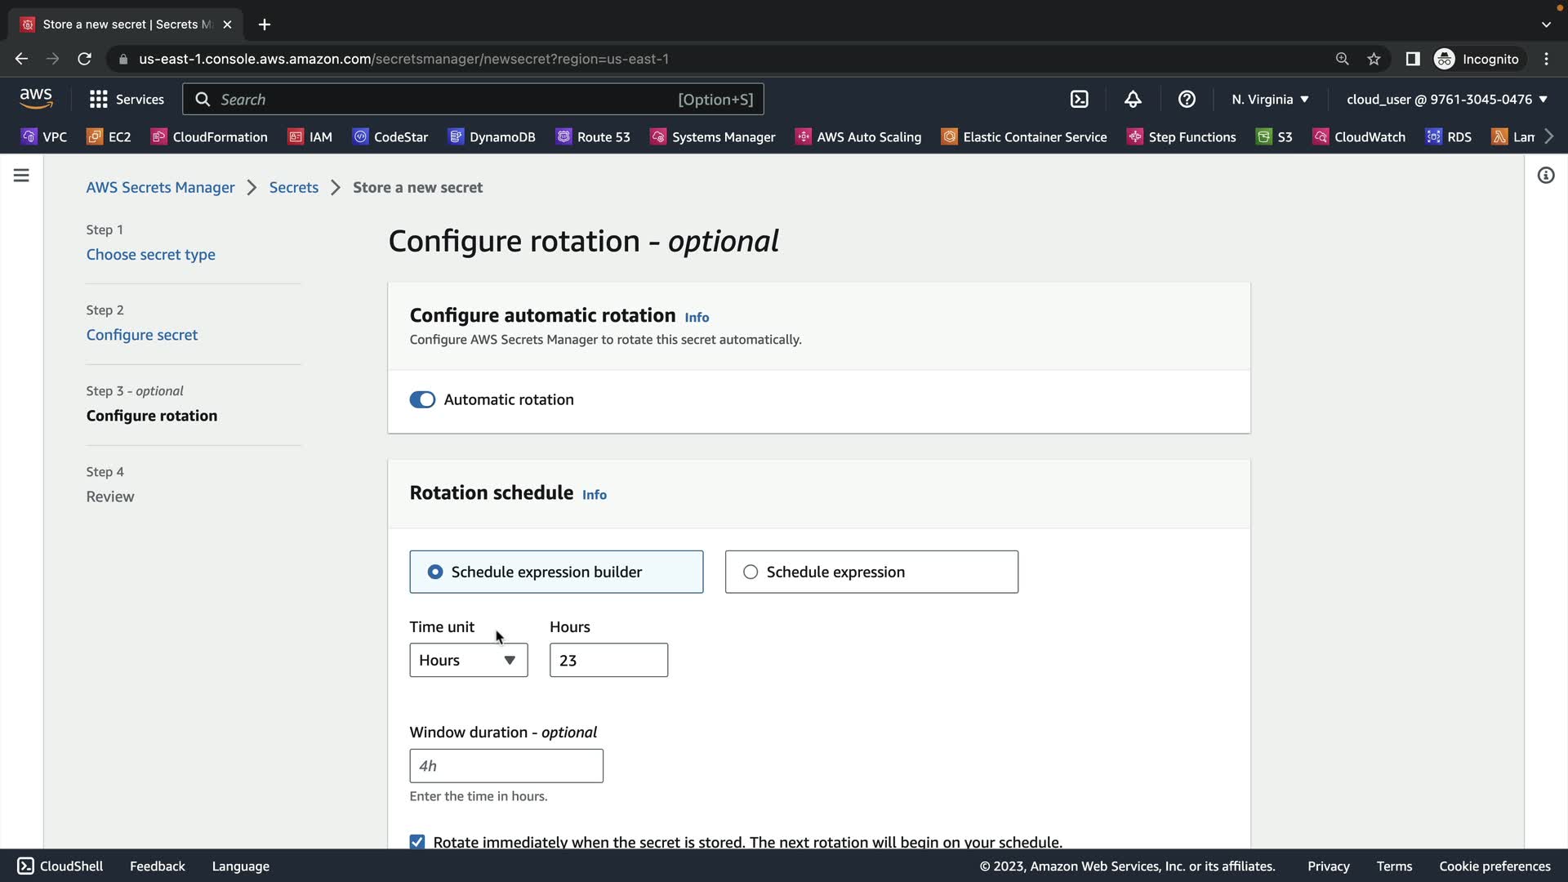Click the Secrets breadcrumb link
This screenshot has width=1568, height=882.
pyautogui.click(x=293, y=187)
